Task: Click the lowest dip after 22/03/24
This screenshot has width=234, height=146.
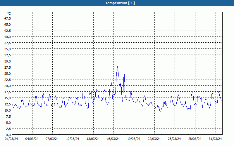Action: point(160,112)
